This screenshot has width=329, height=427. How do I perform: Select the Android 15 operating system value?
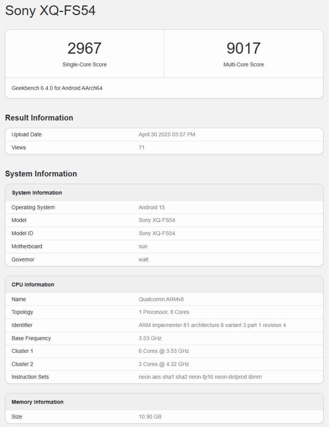click(152, 207)
